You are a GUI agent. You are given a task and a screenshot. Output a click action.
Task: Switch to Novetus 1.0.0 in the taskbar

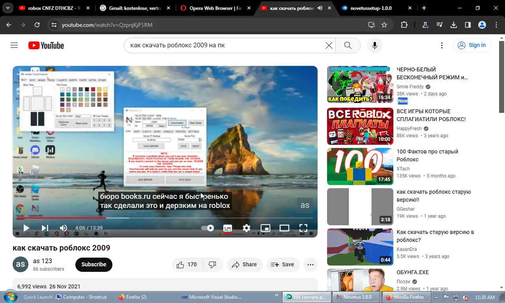coord(356,297)
